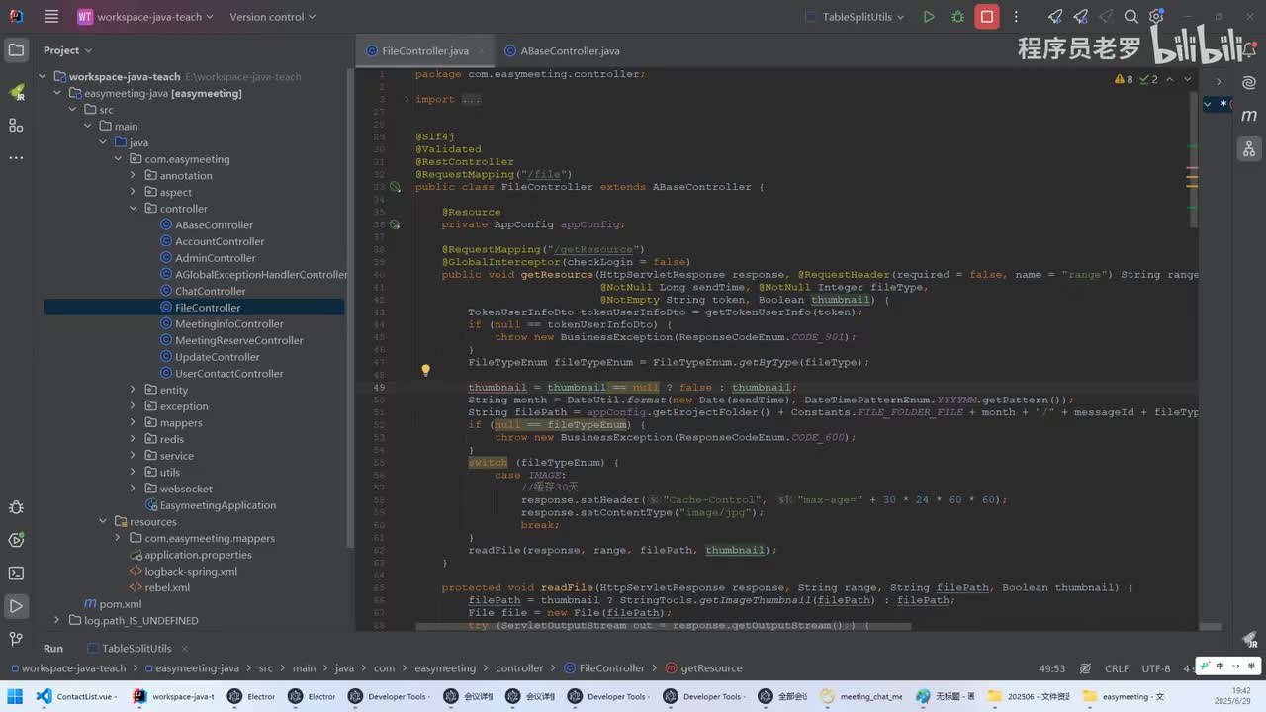1266x712 pixels.
Task: Click the getResource breadcrumb in the navigation bar
Action: (711, 668)
